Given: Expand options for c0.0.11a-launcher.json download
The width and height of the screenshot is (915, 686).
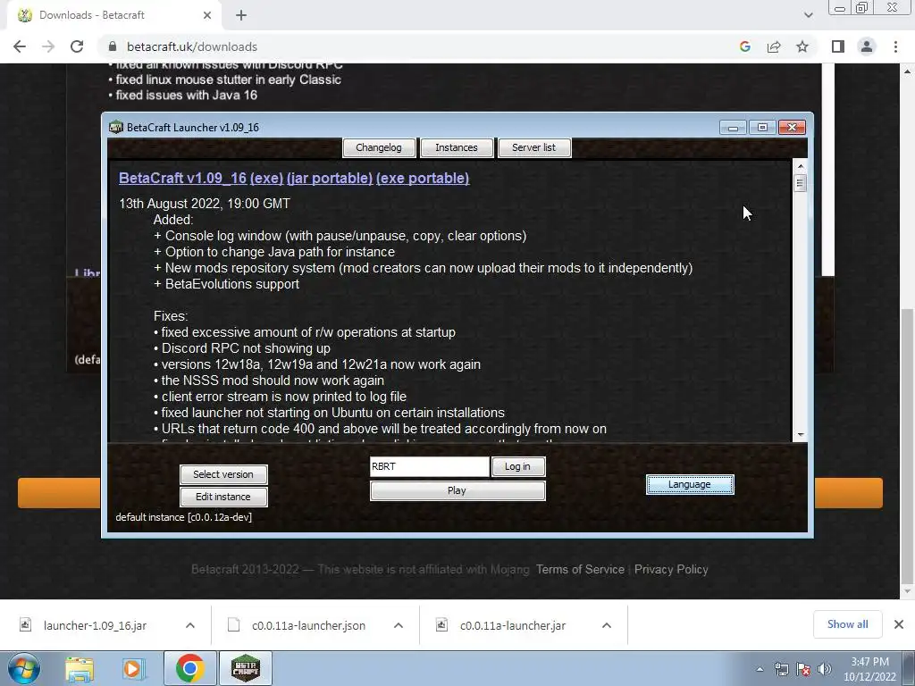Looking at the screenshot, I should click(399, 625).
